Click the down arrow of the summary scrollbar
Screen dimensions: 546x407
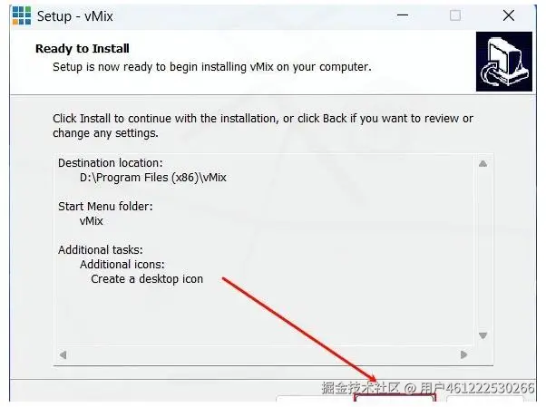tap(483, 335)
